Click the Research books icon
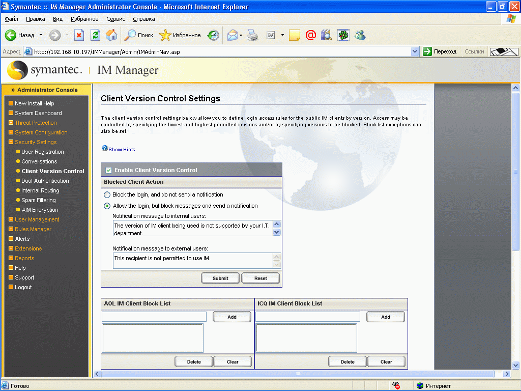Image resolution: width=521 pixels, height=391 pixels. pos(327,35)
